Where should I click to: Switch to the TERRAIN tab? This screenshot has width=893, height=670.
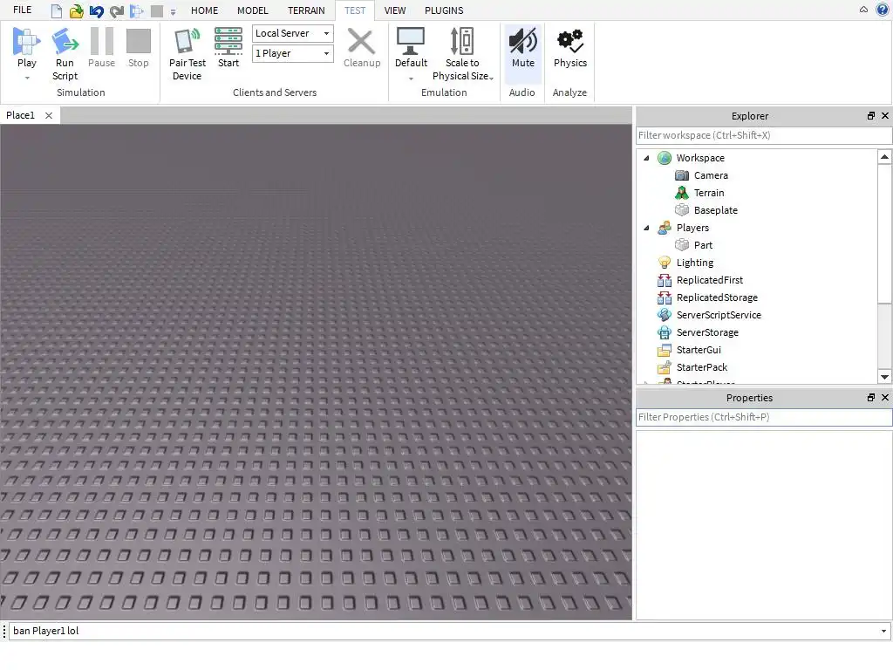[x=306, y=10]
